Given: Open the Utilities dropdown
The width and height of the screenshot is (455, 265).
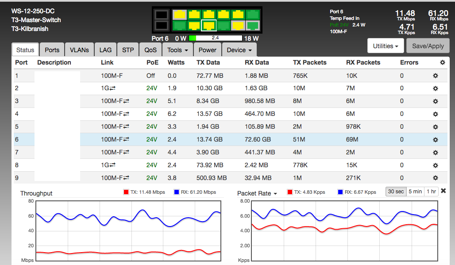Looking at the screenshot, I should pos(386,46).
